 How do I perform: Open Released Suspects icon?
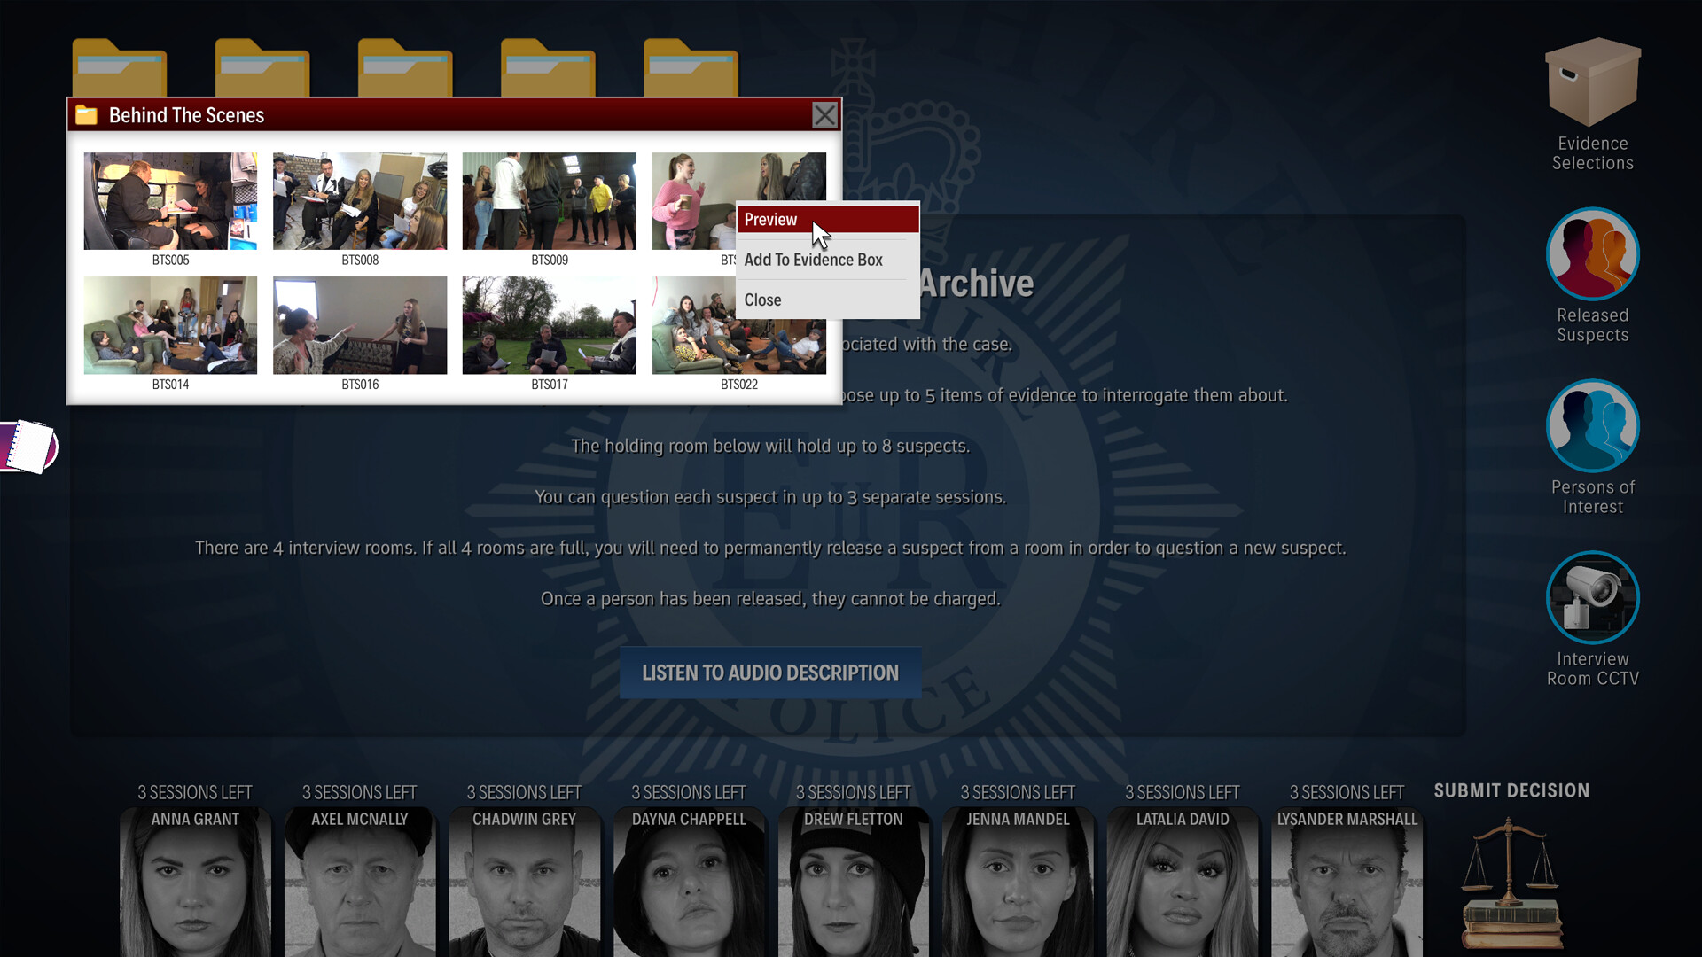tap(1592, 254)
